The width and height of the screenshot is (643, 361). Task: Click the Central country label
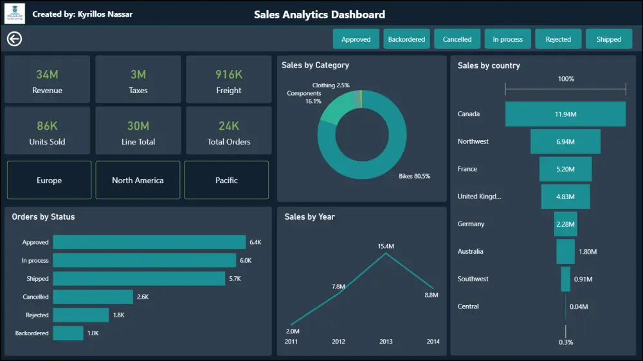click(468, 306)
